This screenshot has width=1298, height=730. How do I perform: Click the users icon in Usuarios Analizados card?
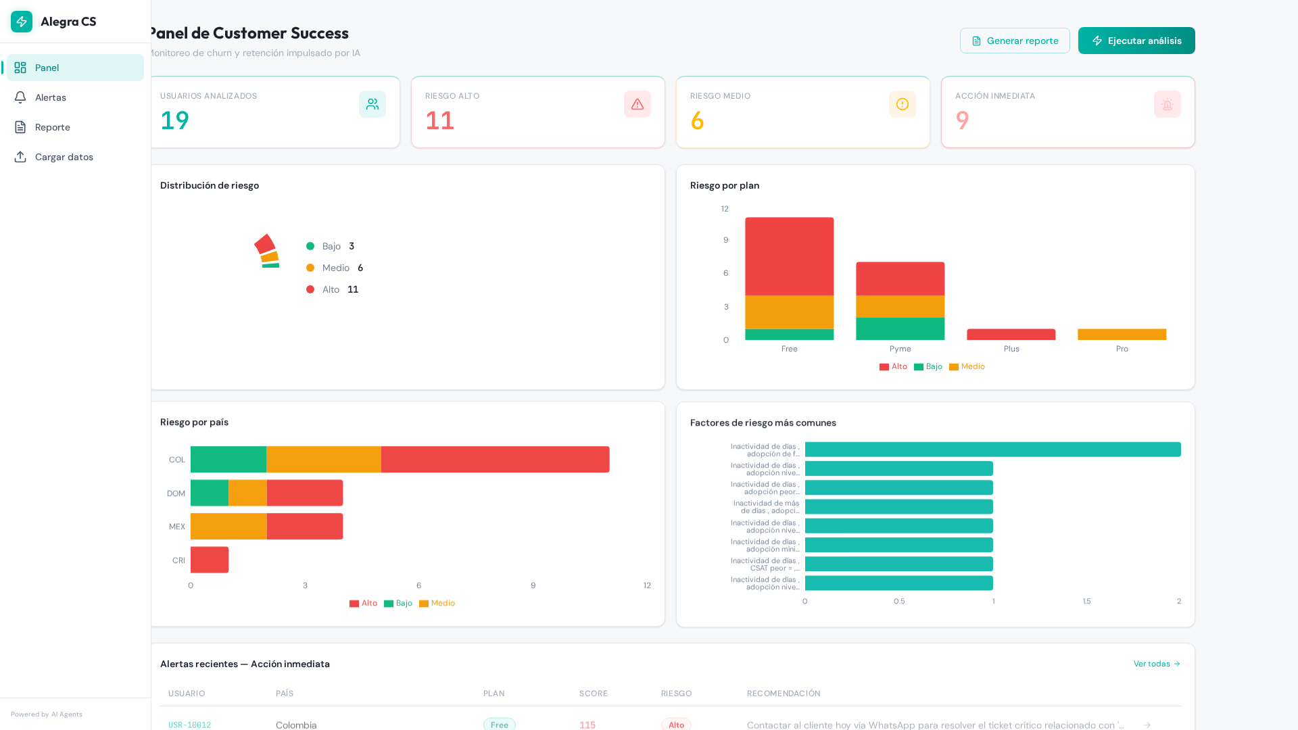372,104
